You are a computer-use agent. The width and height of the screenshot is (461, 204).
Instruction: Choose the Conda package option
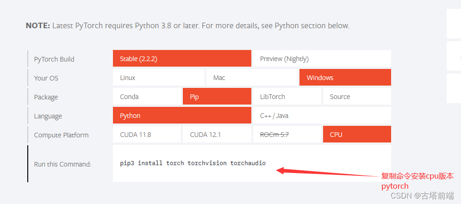(147, 96)
